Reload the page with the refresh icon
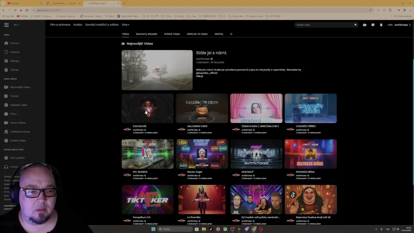Image resolution: width=414 pixels, height=233 pixels. [15, 10]
